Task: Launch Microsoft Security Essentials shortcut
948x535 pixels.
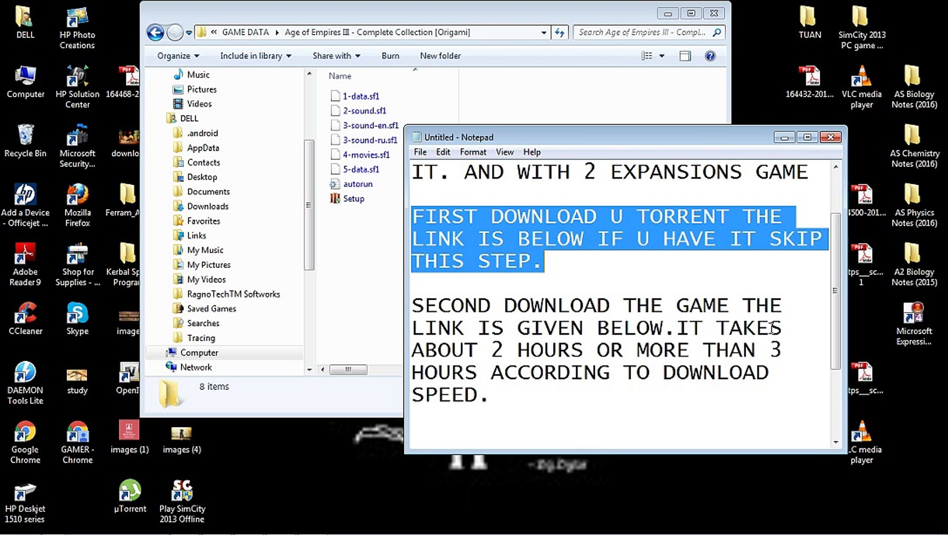Action: [x=77, y=146]
